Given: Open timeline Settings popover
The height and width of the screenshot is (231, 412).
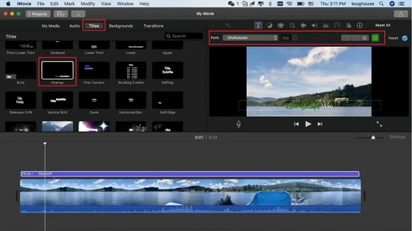Looking at the screenshot, I should coord(397,137).
